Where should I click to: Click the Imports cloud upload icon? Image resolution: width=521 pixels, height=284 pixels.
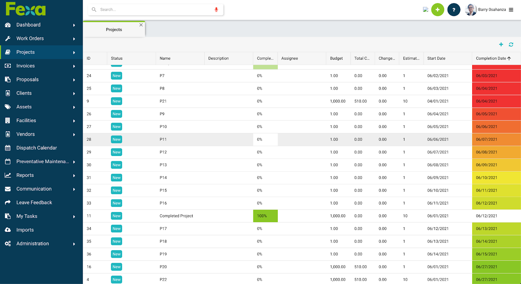click(x=8, y=230)
